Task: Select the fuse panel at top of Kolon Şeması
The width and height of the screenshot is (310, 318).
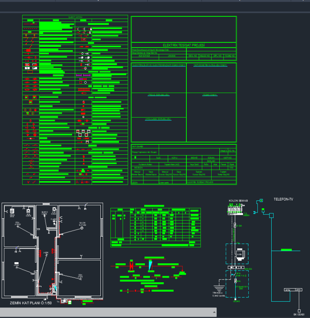Action: pos(235,209)
